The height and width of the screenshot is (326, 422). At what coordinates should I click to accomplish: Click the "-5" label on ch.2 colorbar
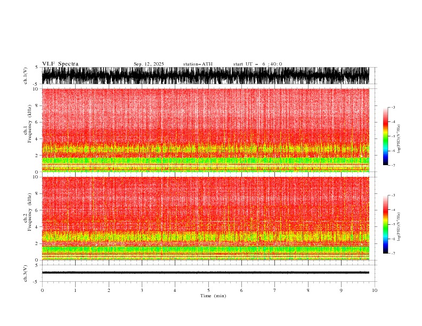click(393, 224)
